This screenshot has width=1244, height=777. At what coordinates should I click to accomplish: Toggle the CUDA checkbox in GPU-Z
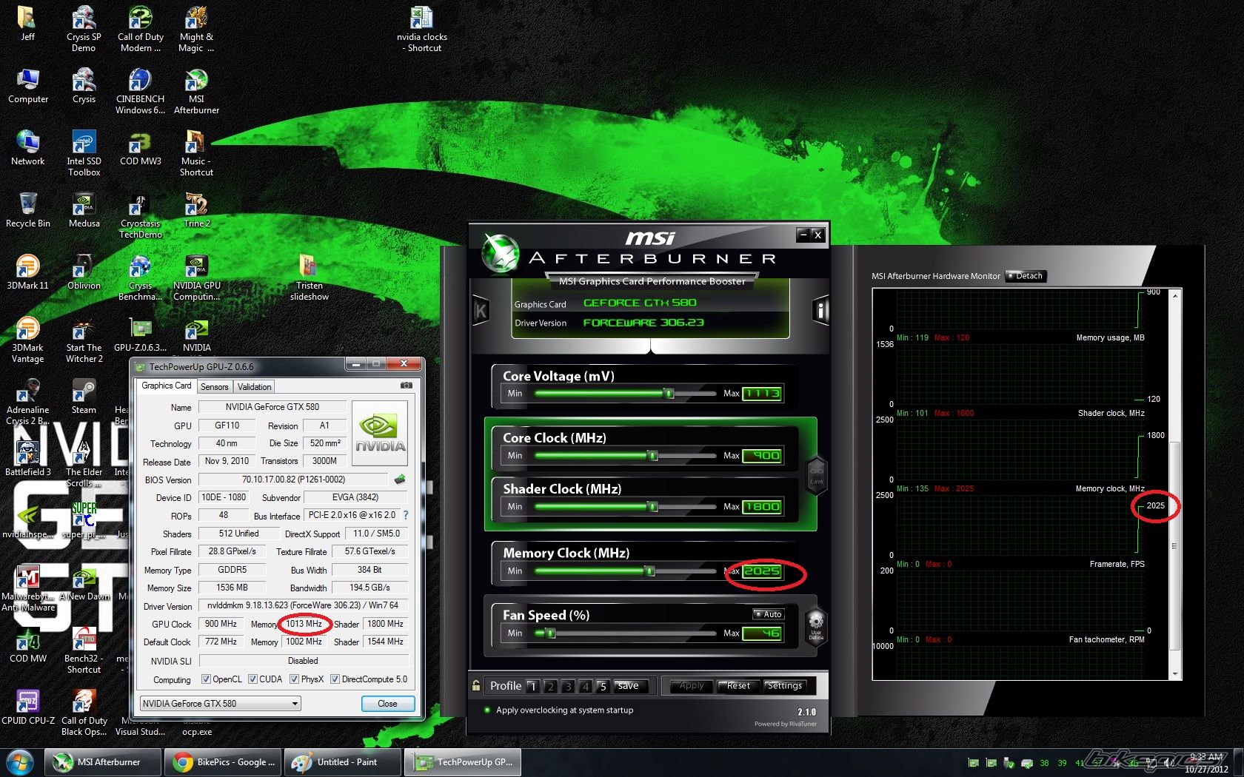[253, 679]
